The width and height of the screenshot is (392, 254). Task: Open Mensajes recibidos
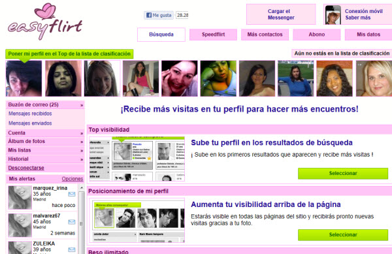point(30,114)
